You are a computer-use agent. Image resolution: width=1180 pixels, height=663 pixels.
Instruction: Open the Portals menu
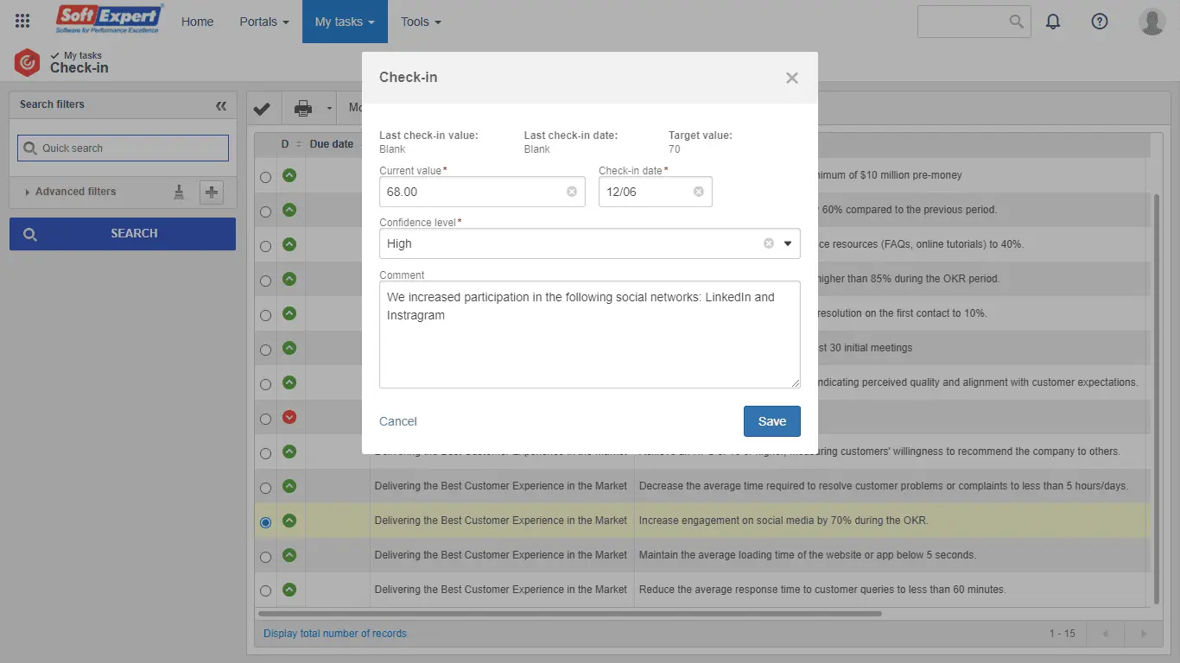click(x=264, y=22)
